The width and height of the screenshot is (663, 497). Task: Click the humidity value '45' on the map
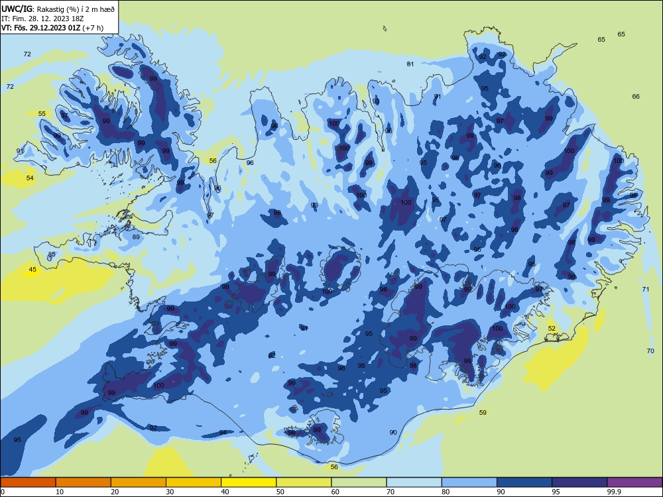pos(32,270)
